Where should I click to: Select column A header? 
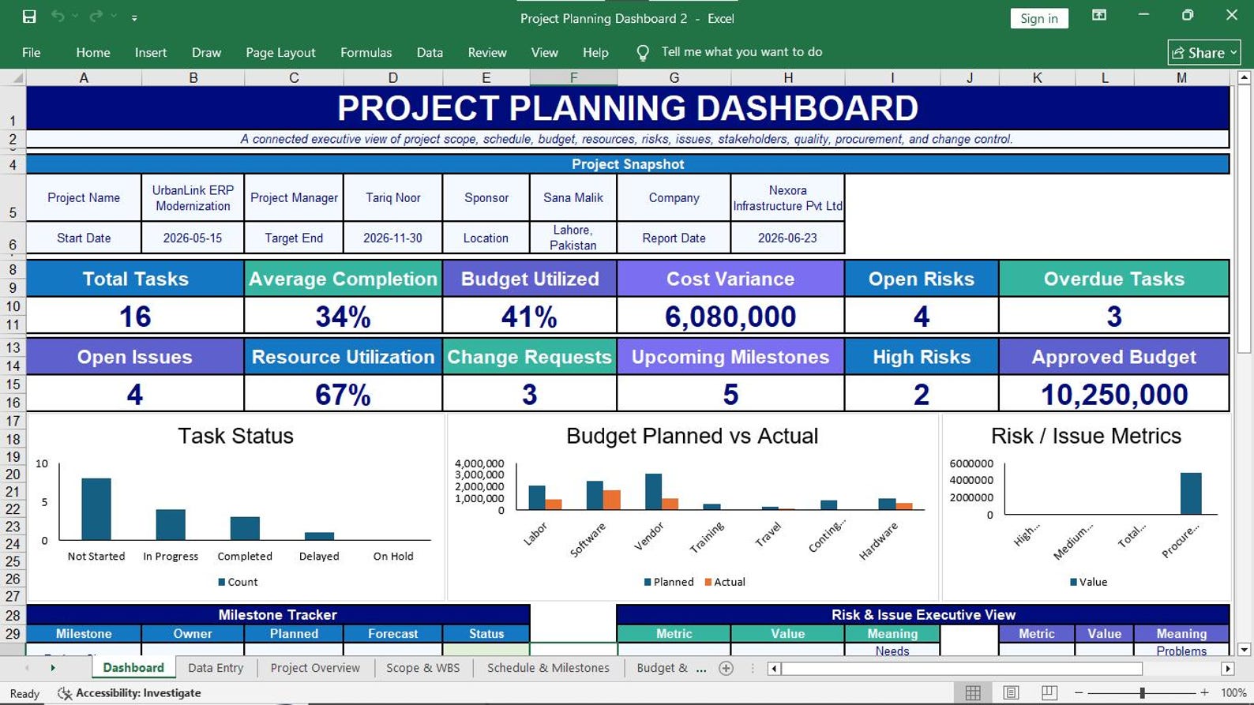tap(84, 77)
